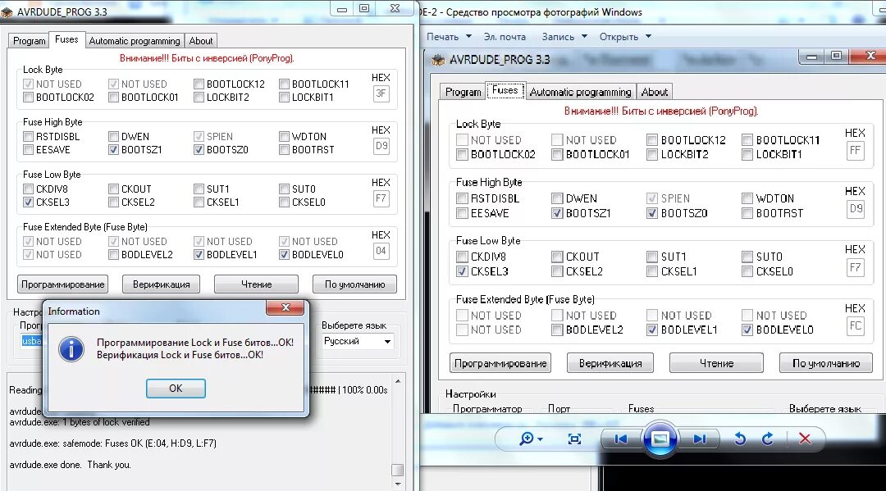886x491 pixels.
Task: Open About tab in left AVRDUDE window
Action: [201, 41]
